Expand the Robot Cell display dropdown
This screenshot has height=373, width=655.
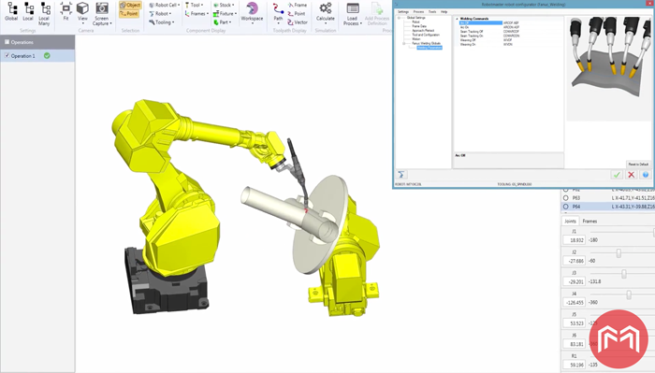pyautogui.click(x=165, y=5)
